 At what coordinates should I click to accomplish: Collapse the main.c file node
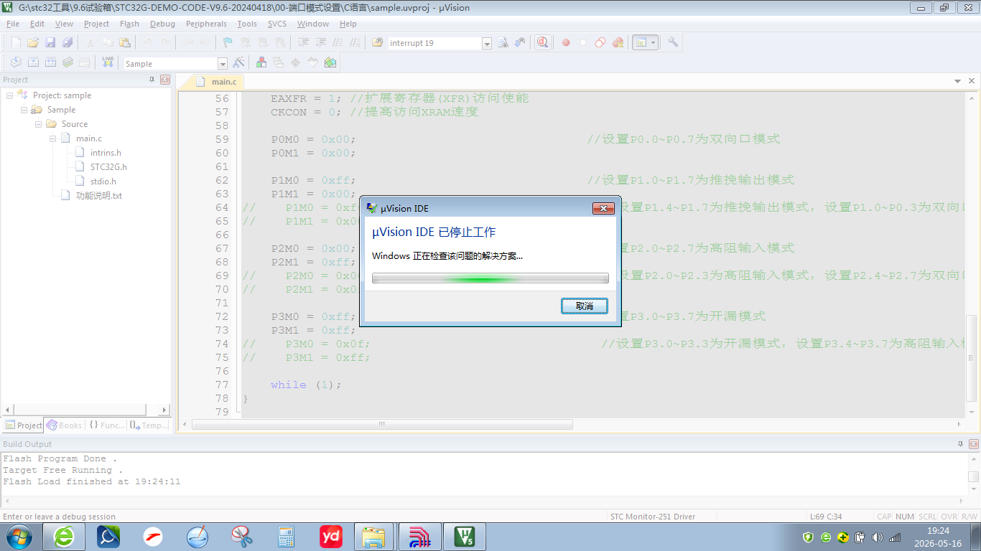52,138
